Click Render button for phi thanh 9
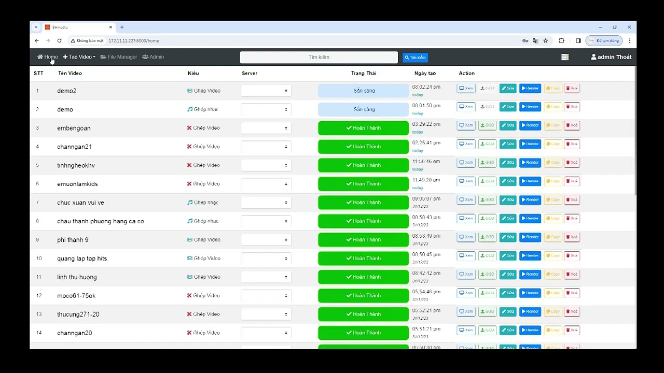Screen dimensions: 664x373 (530, 237)
